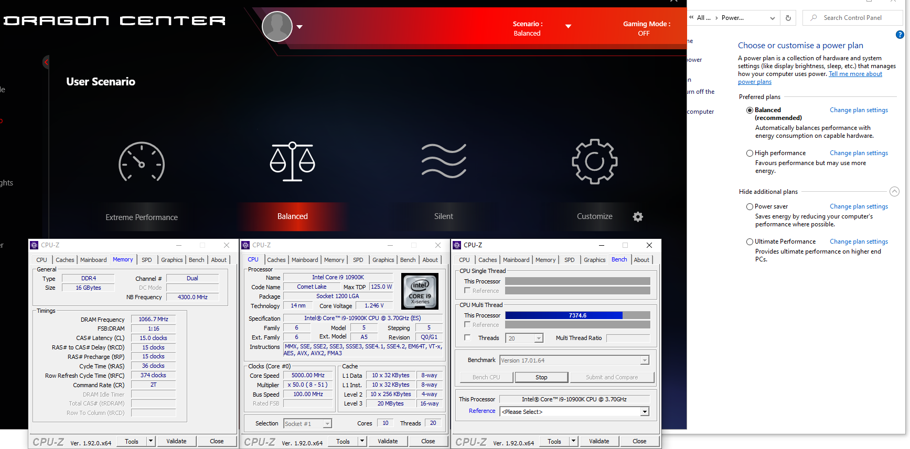Click the Core Speed 5000.00 MHz value
Viewport: 910px width, 449px height.
(308, 376)
